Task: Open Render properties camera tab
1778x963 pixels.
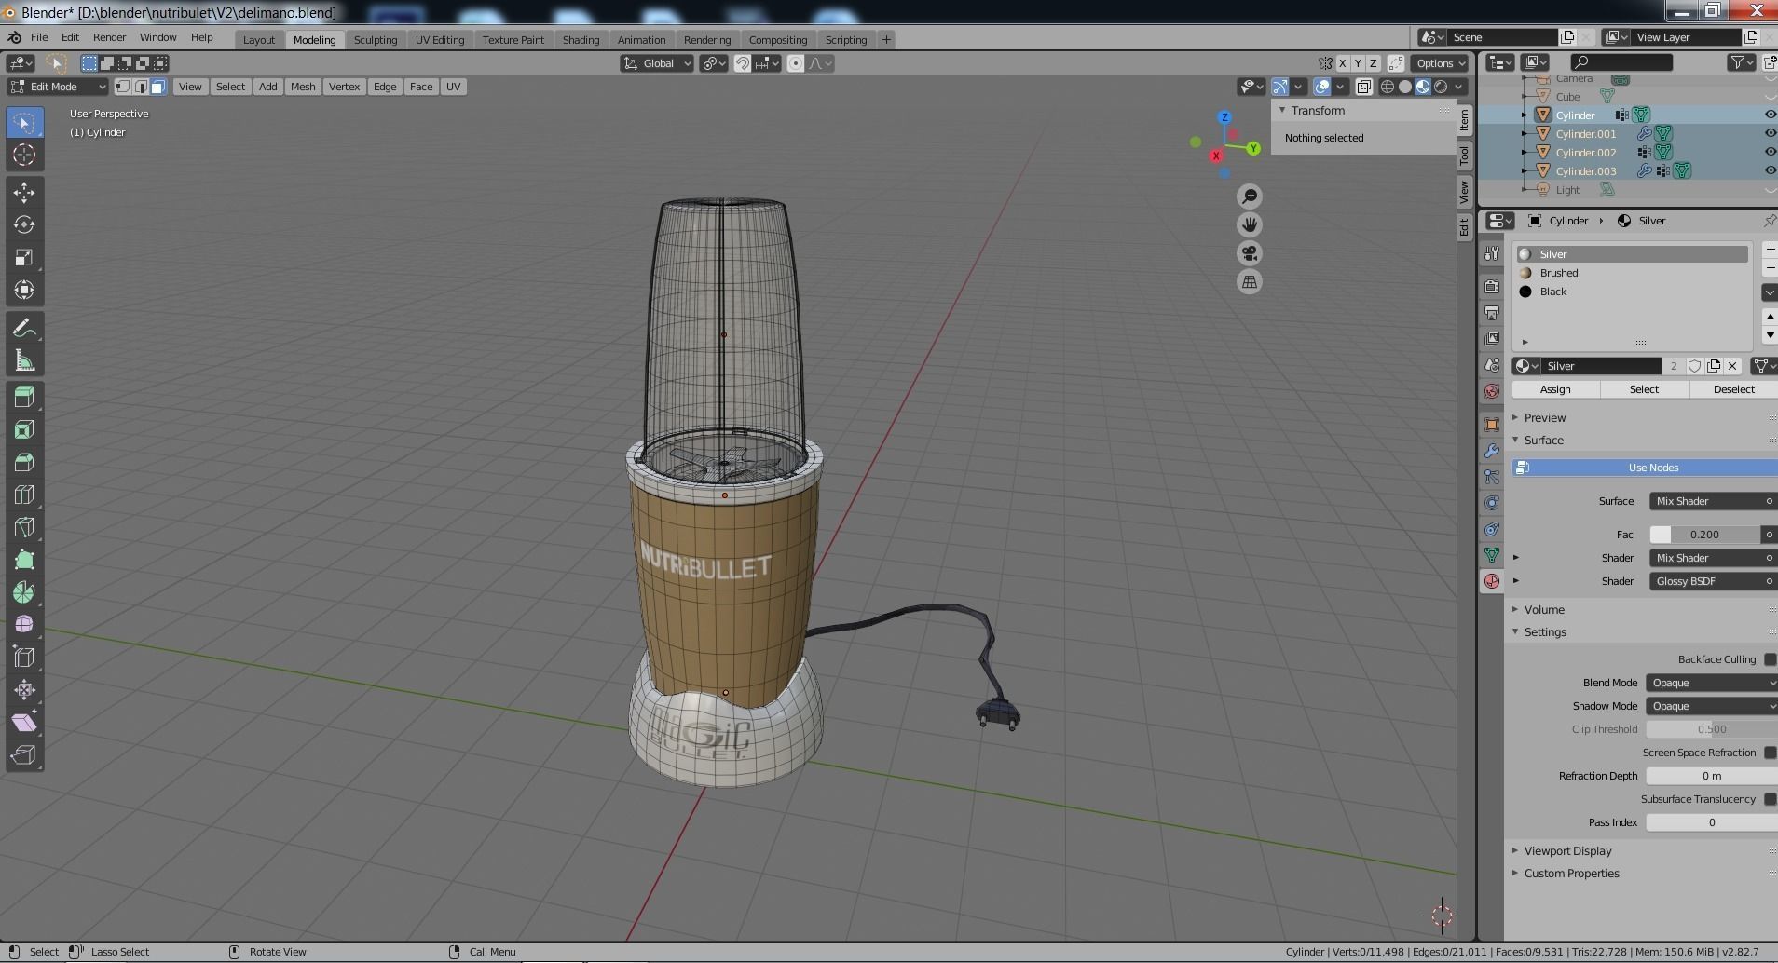Action: (1492, 287)
